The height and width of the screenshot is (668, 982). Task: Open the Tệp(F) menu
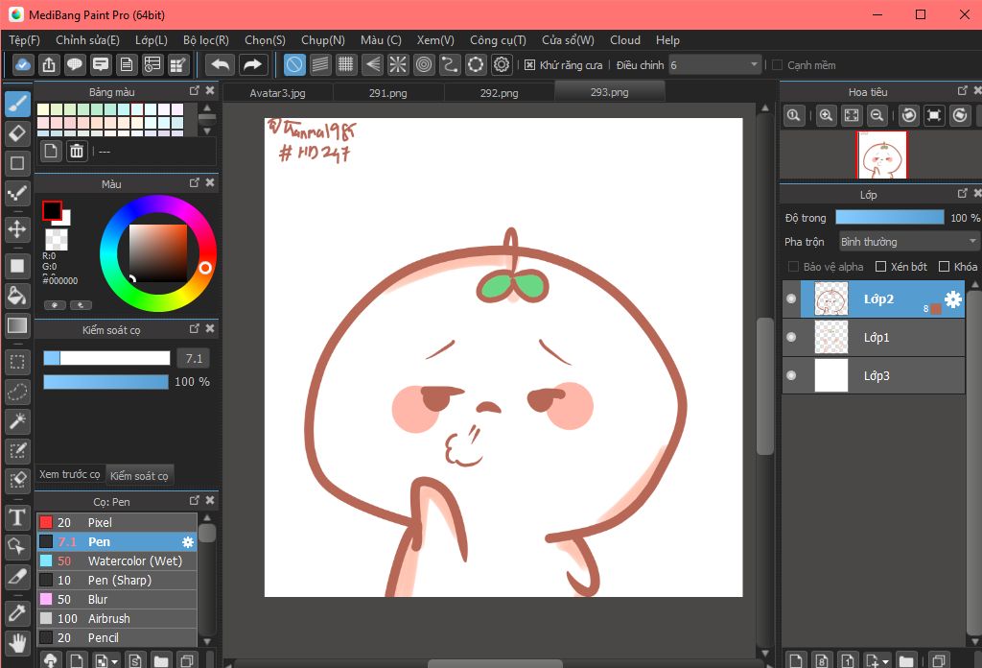pos(24,40)
